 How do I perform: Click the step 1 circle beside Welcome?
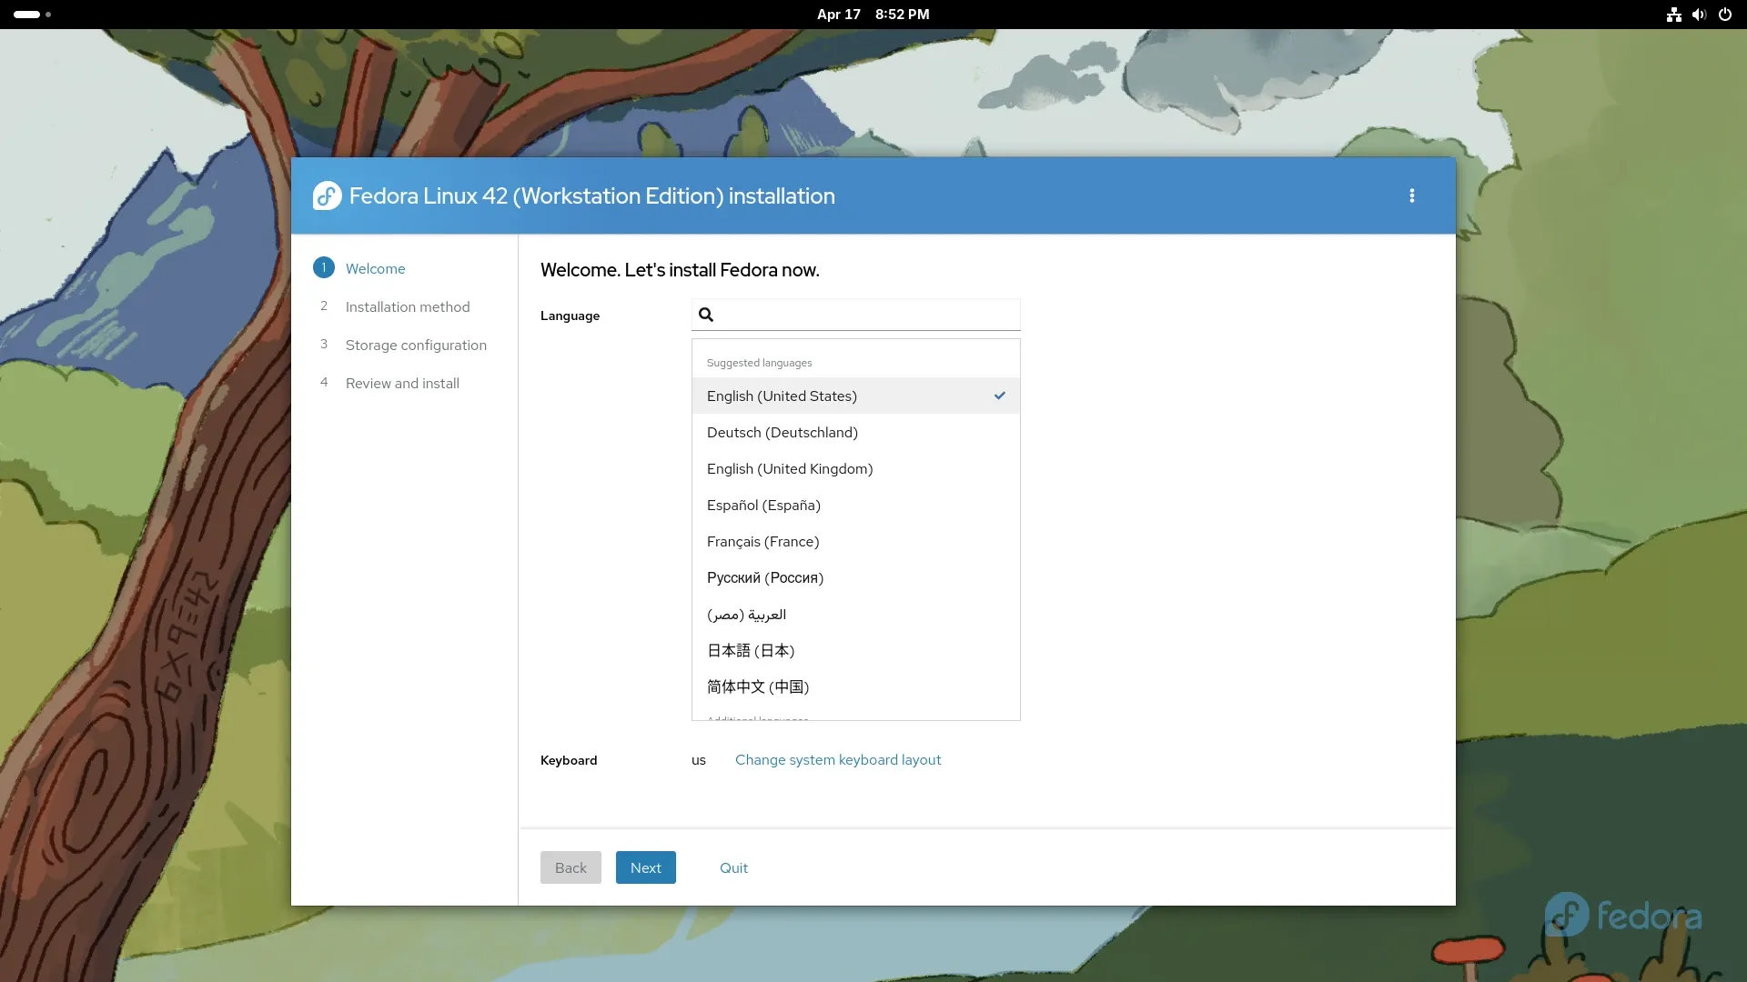(324, 267)
